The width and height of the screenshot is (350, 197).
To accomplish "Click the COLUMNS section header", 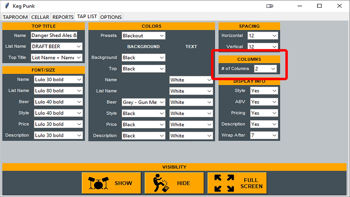I will pyautogui.click(x=249, y=59).
